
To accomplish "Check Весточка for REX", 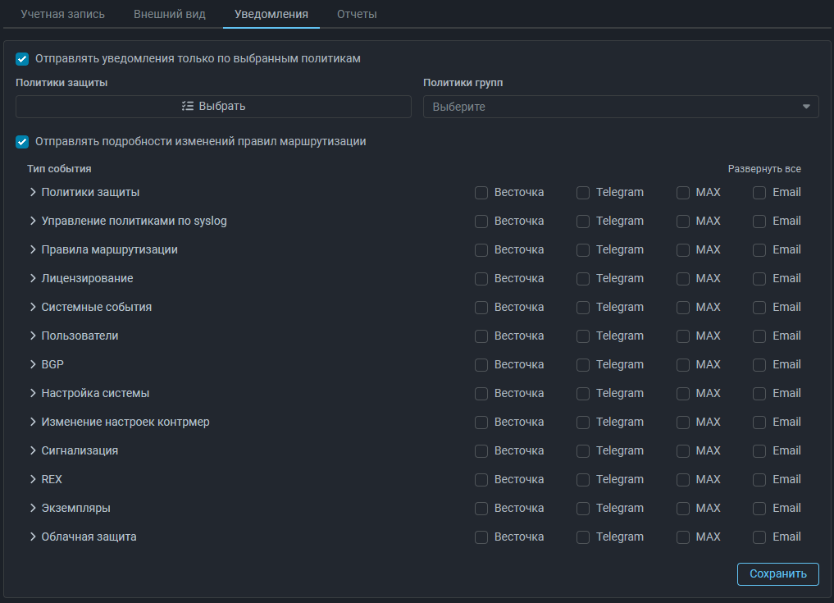I will click(481, 480).
